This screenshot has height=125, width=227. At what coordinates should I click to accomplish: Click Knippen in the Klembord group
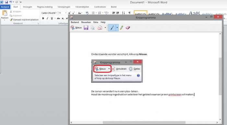coord(16,12)
